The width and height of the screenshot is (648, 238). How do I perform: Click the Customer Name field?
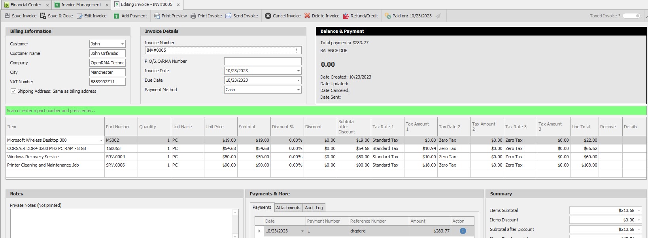107,53
